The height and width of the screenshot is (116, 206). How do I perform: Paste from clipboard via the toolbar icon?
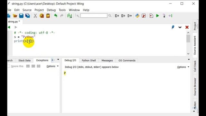(48, 16)
